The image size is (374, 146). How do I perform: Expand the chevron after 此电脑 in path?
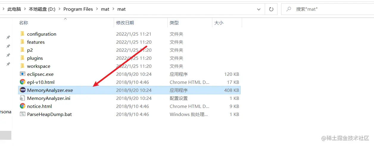tap(25, 9)
